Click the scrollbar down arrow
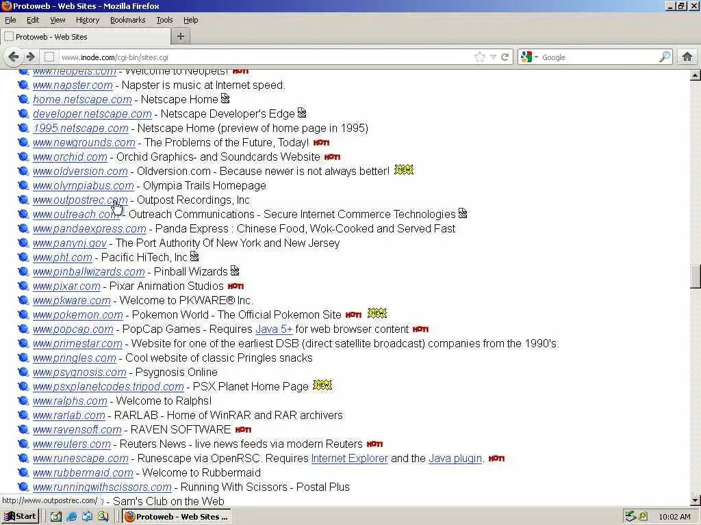 tap(696, 500)
